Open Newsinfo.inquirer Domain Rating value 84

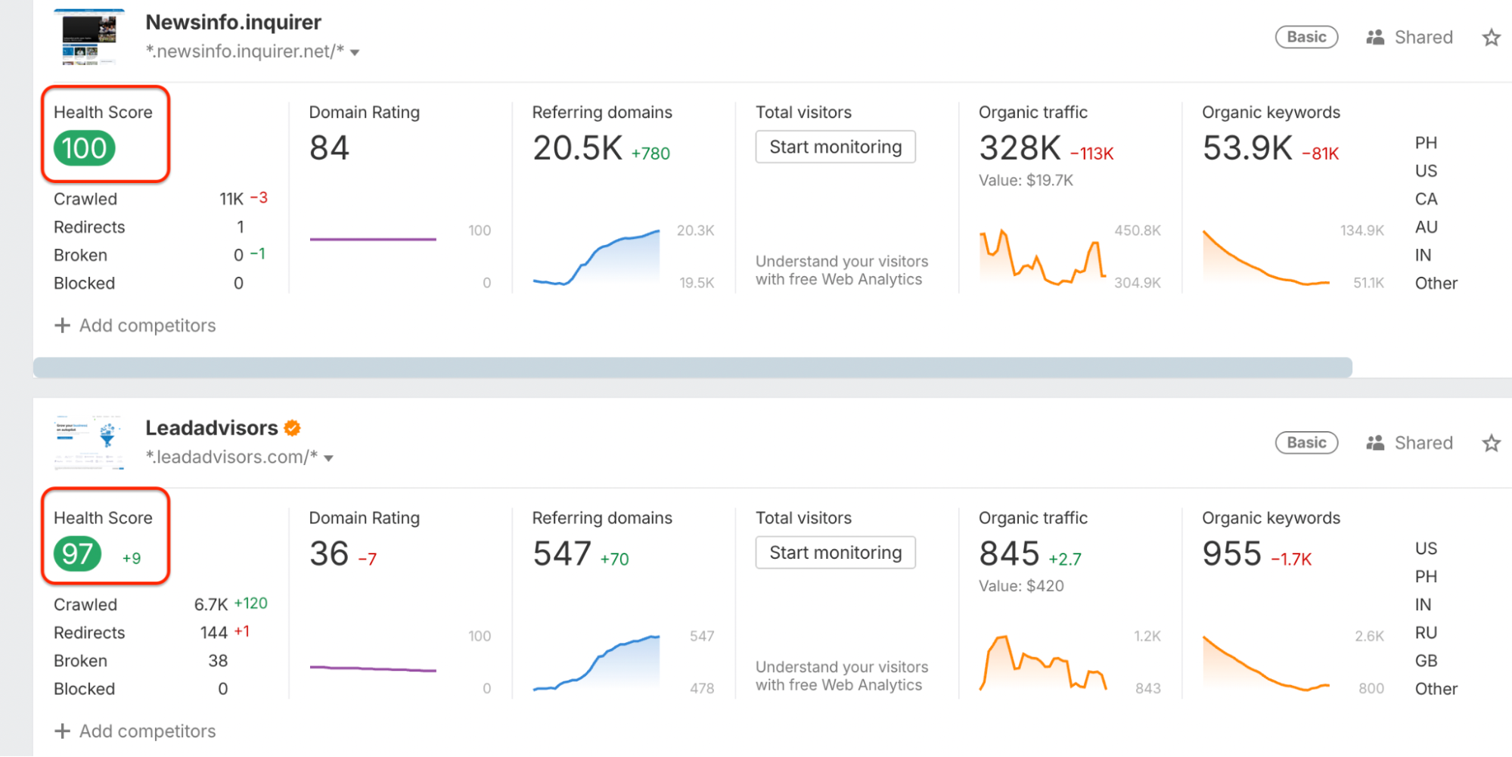tap(329, 148)
